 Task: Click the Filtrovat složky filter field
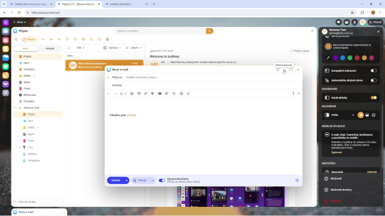pyautogui.click(x=37, y=202)
